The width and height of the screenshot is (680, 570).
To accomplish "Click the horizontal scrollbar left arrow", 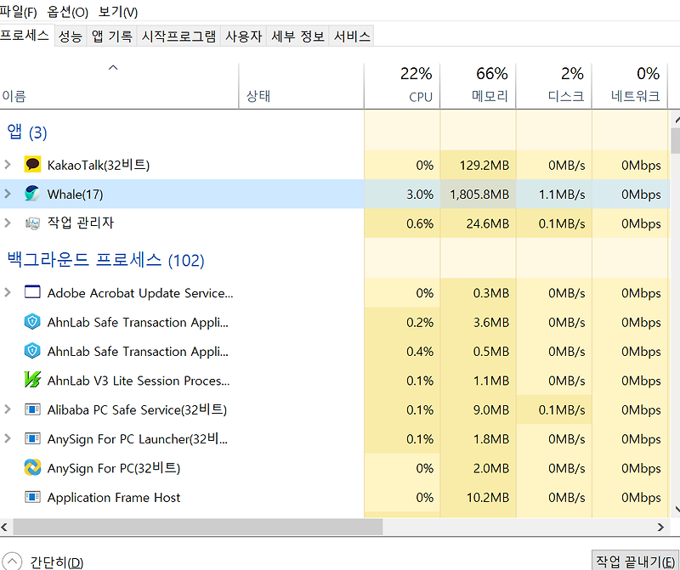I will click(x=5, y=527).
